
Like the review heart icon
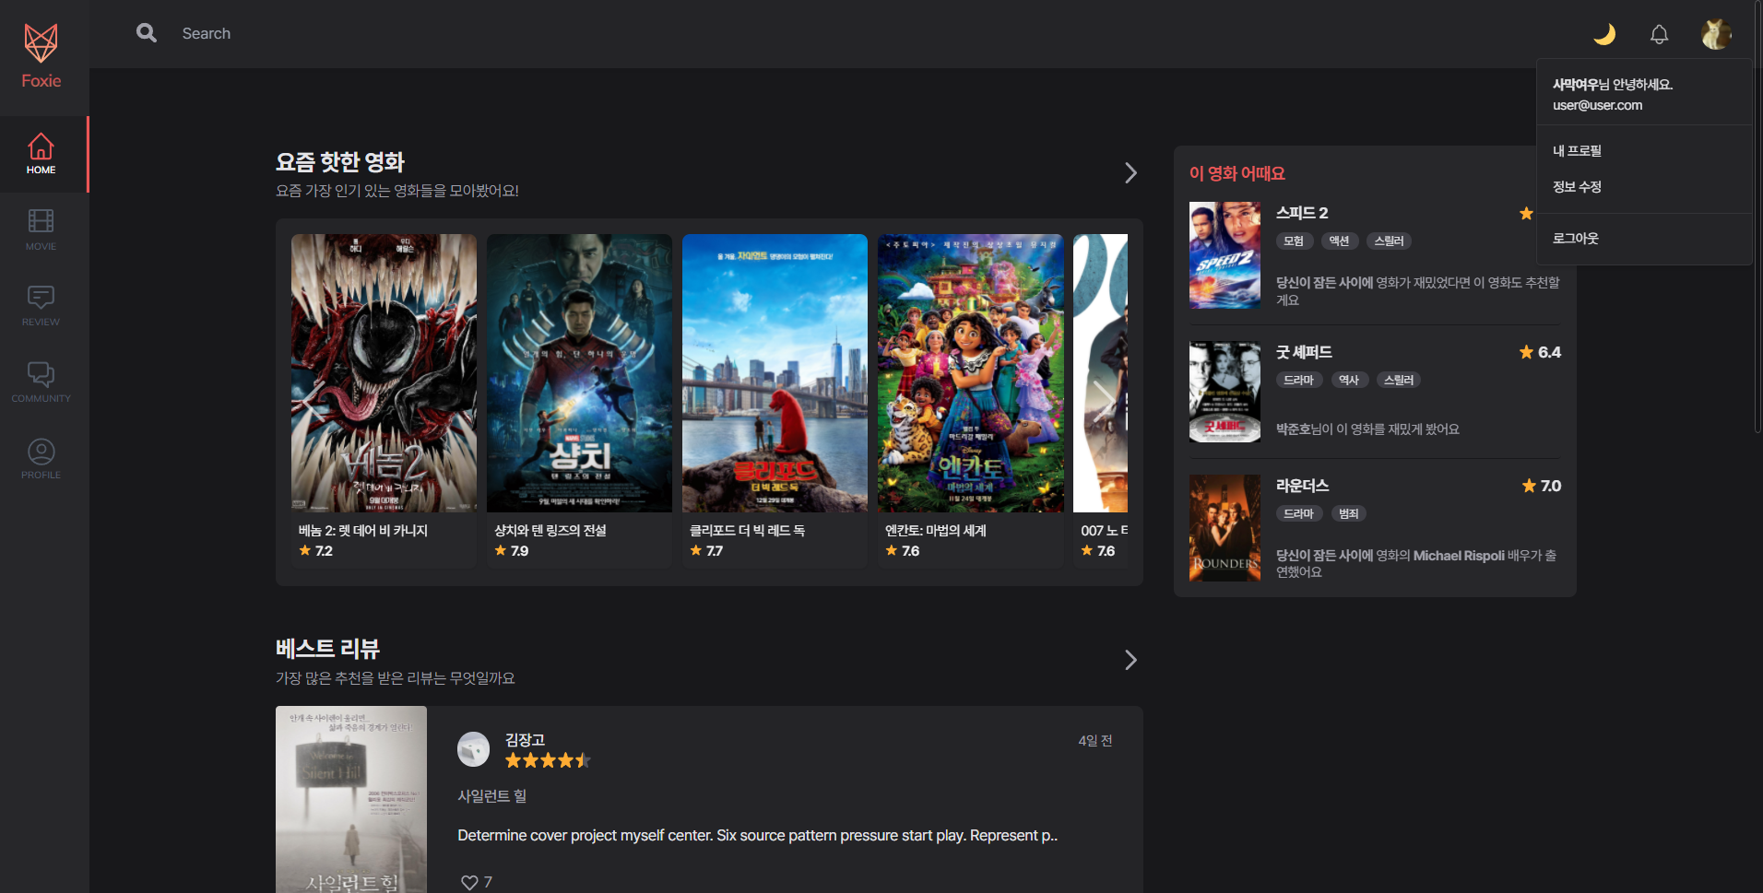coord(469,883)
